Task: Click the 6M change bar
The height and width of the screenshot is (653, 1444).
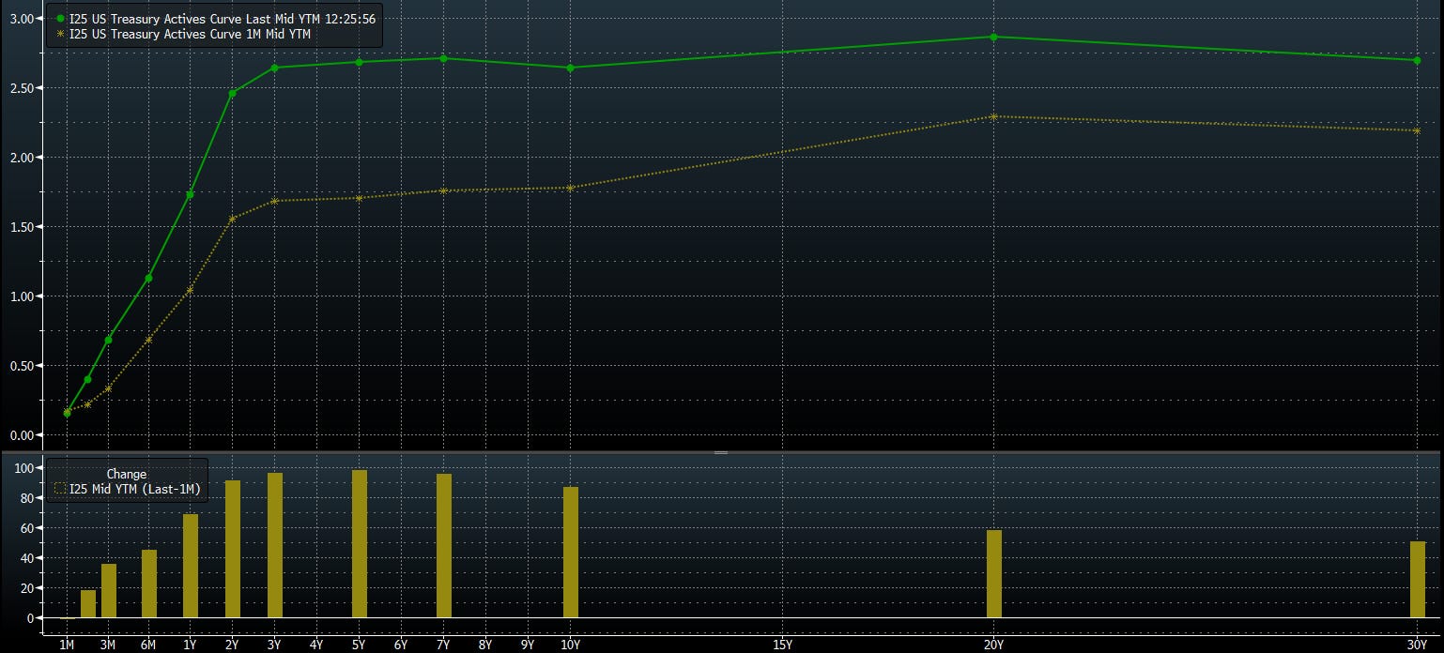Action: (149, 584)
